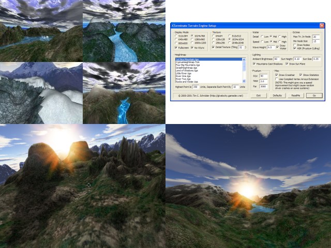The height and width of the screenshot is (248, 331).
Task: Select the 800x600 display mode
Action: (x=176, y=43)
